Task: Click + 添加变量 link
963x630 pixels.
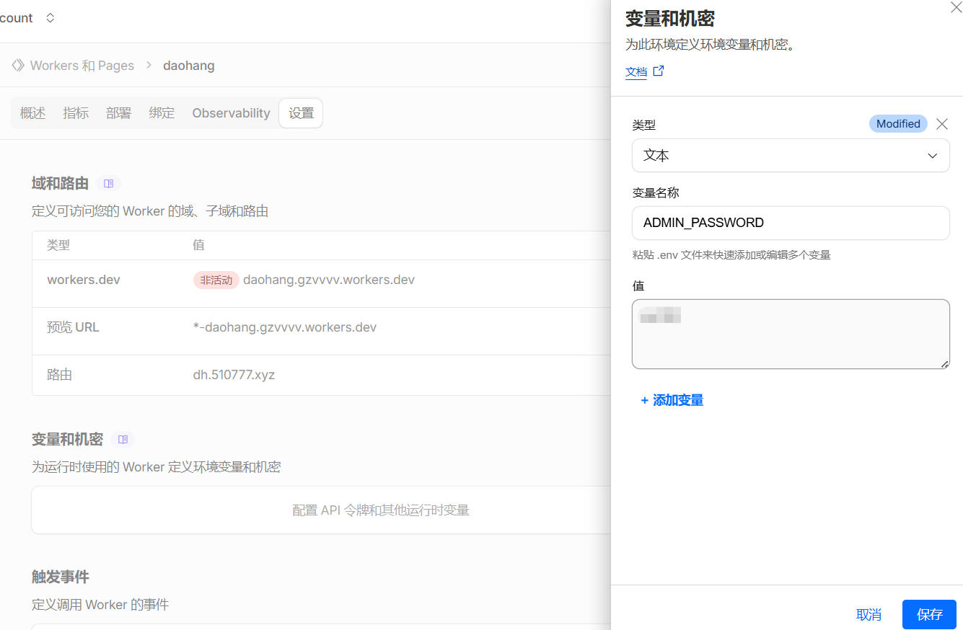Action: [x=672, y=400]
